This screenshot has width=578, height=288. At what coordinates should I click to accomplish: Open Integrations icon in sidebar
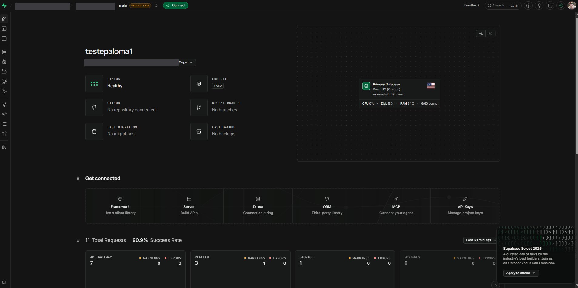(4, 134)
